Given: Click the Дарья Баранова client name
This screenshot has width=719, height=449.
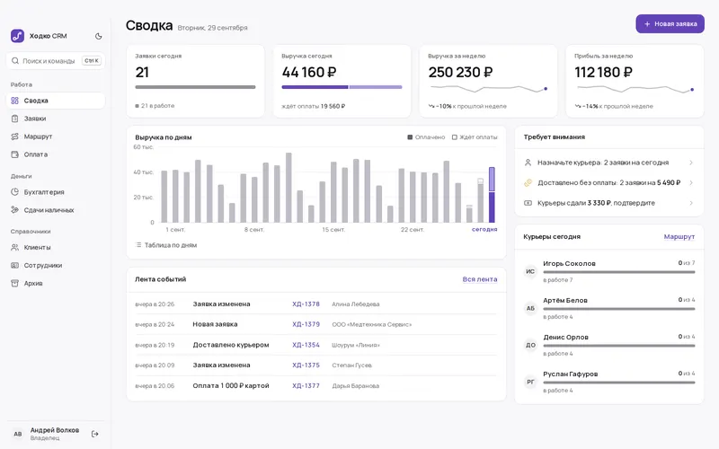Looking at the screenshot, I should pyautogui.click(x=356, y=386).
